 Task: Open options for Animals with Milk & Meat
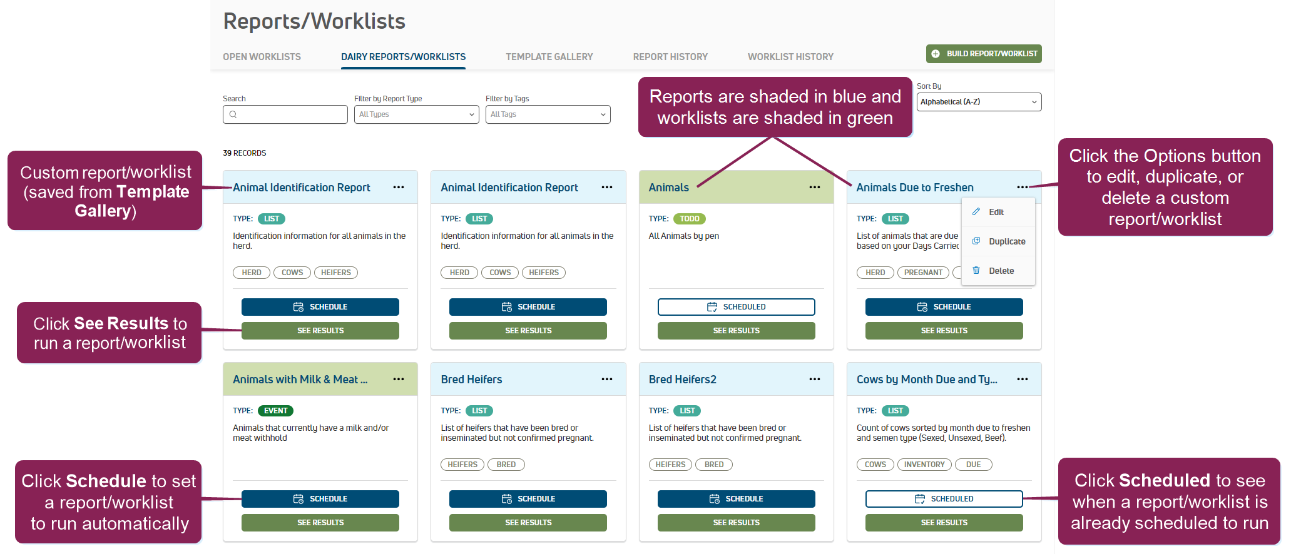399,380
